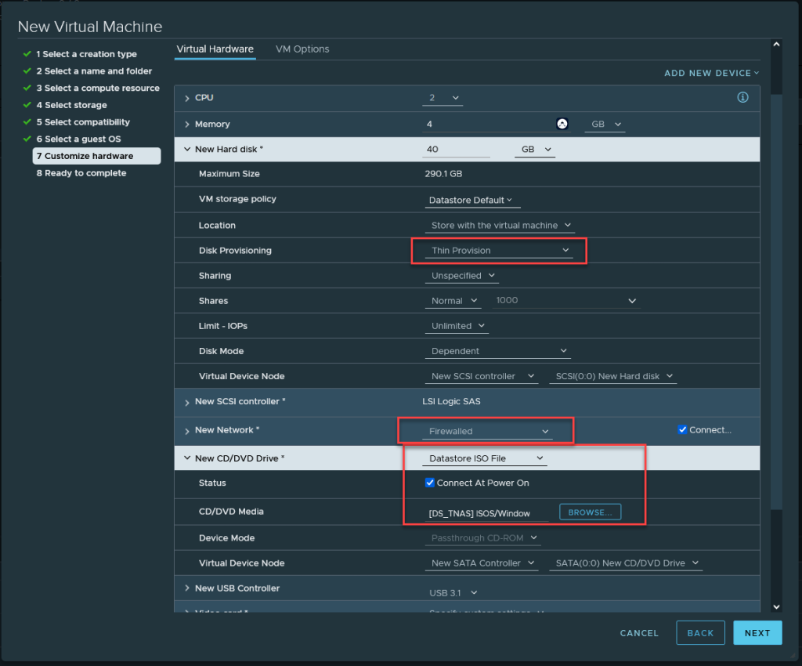Select the Virtual Hardware tab

coord(215,49)
